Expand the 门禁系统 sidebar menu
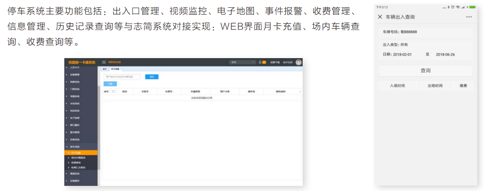 (x=75, y=89)
